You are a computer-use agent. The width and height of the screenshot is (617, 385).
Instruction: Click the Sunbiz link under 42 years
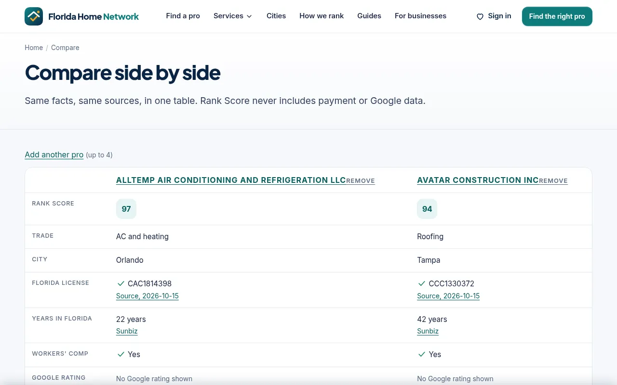point(428,331)
